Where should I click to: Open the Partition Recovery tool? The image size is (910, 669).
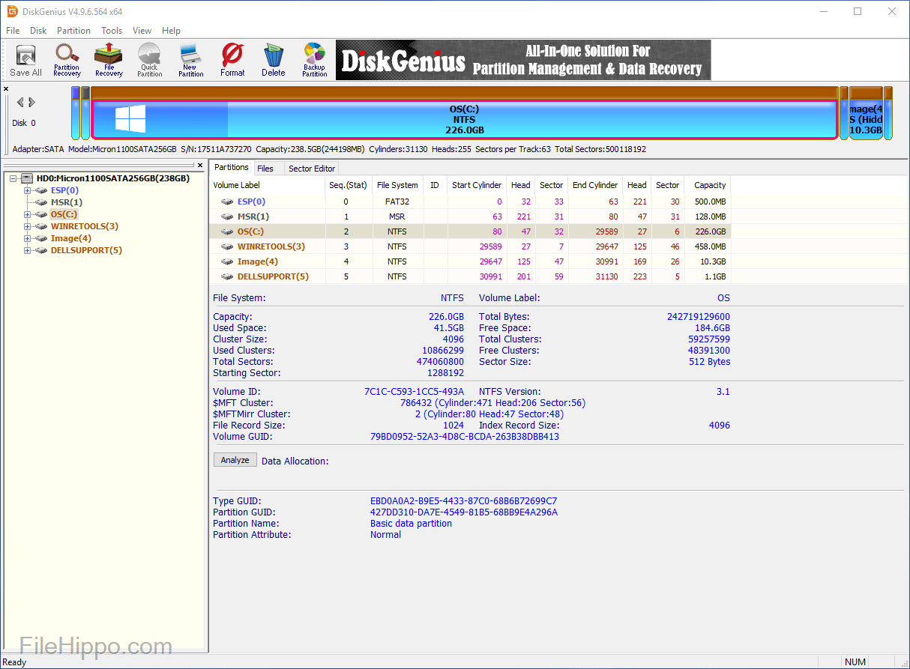(67, 60)
